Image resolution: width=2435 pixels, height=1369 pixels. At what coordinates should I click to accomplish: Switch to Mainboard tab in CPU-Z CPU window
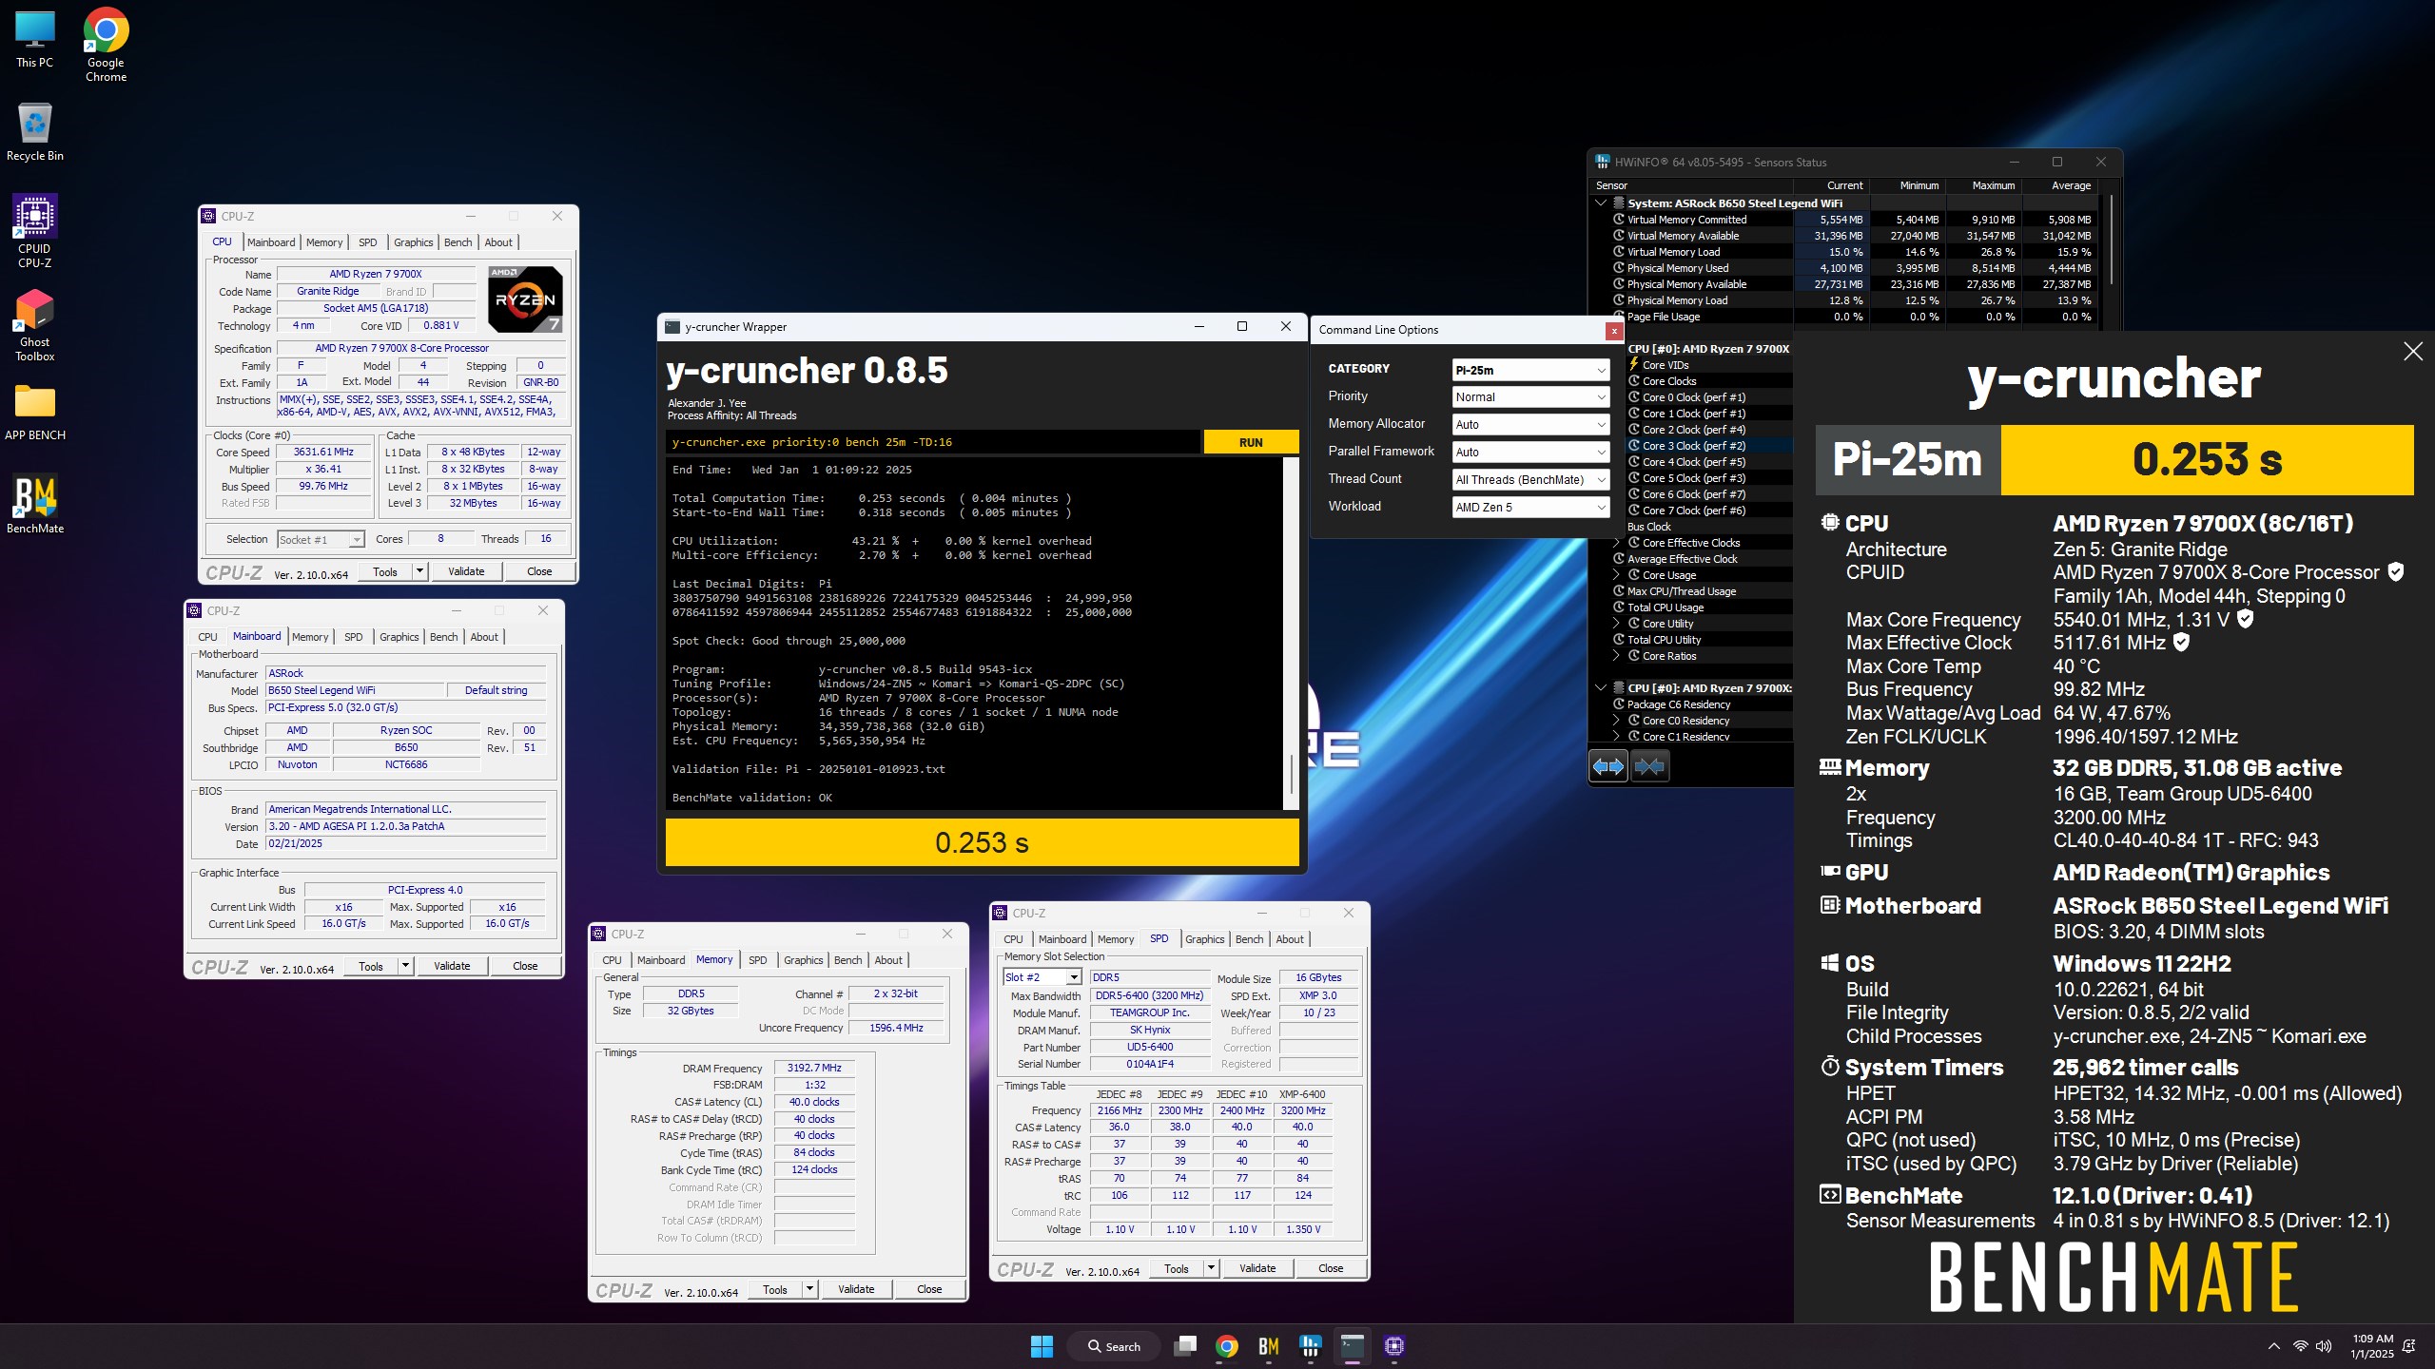[271, 242]
